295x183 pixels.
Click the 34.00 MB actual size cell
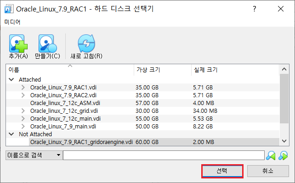(x=205, y=111)
